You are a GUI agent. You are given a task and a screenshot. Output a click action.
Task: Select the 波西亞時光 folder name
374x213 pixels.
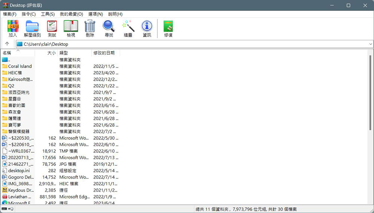click(19, 92)
